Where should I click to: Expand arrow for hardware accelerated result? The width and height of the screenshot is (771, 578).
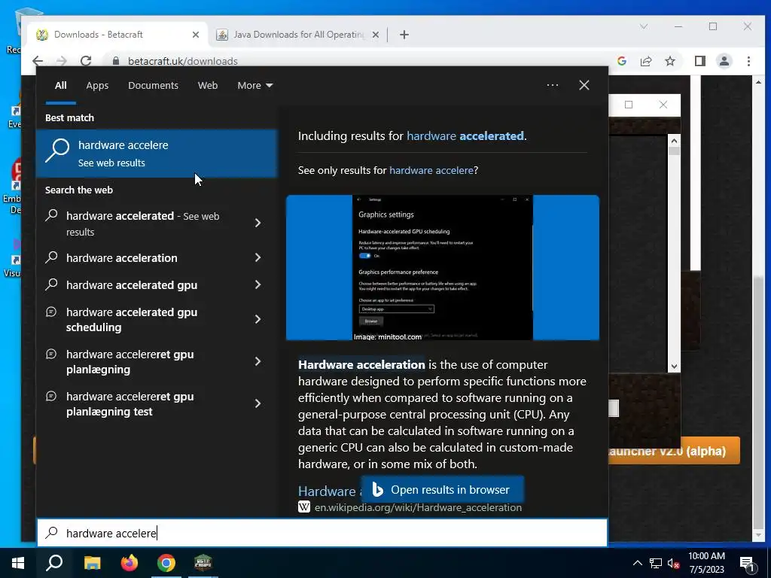(x=258, y=223)
